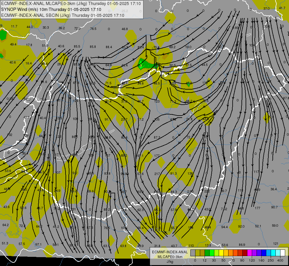This screenshot has width=289, height=266.
Task: Click the map value '2.93'
Action: click(x=190, y=192)
